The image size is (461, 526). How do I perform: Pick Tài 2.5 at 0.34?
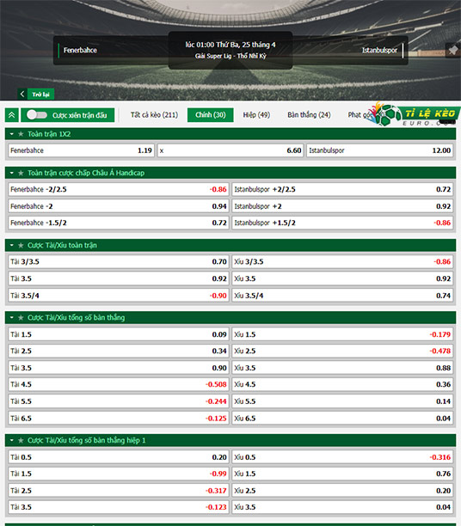pyautogui.click(x=119, y=351)
